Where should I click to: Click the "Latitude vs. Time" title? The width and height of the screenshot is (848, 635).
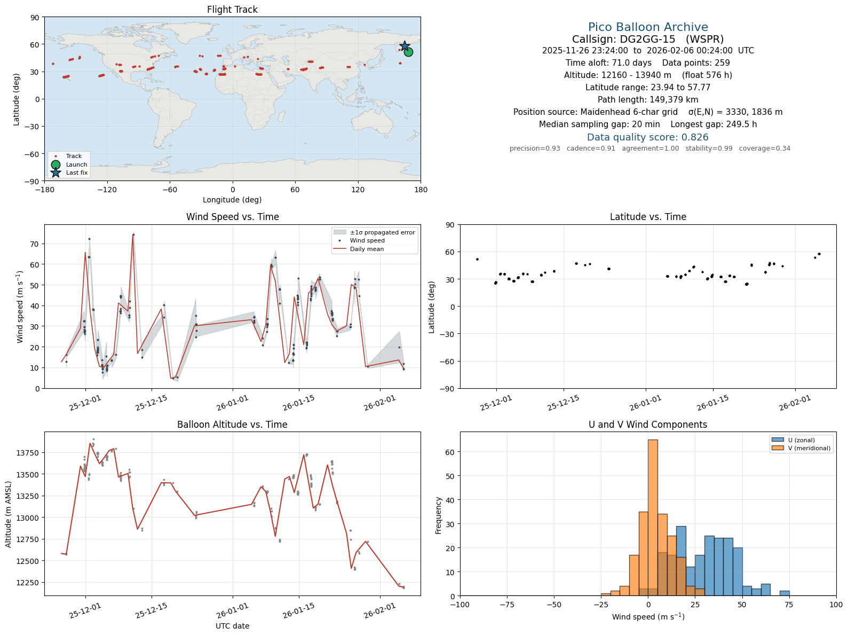click(x=648, y=217)
